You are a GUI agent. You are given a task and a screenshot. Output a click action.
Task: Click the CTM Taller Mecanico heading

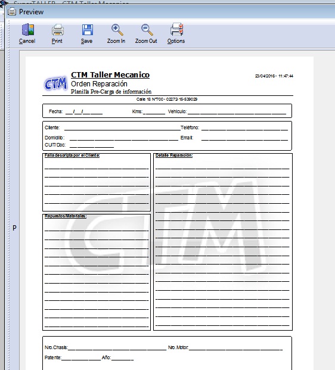110,75
